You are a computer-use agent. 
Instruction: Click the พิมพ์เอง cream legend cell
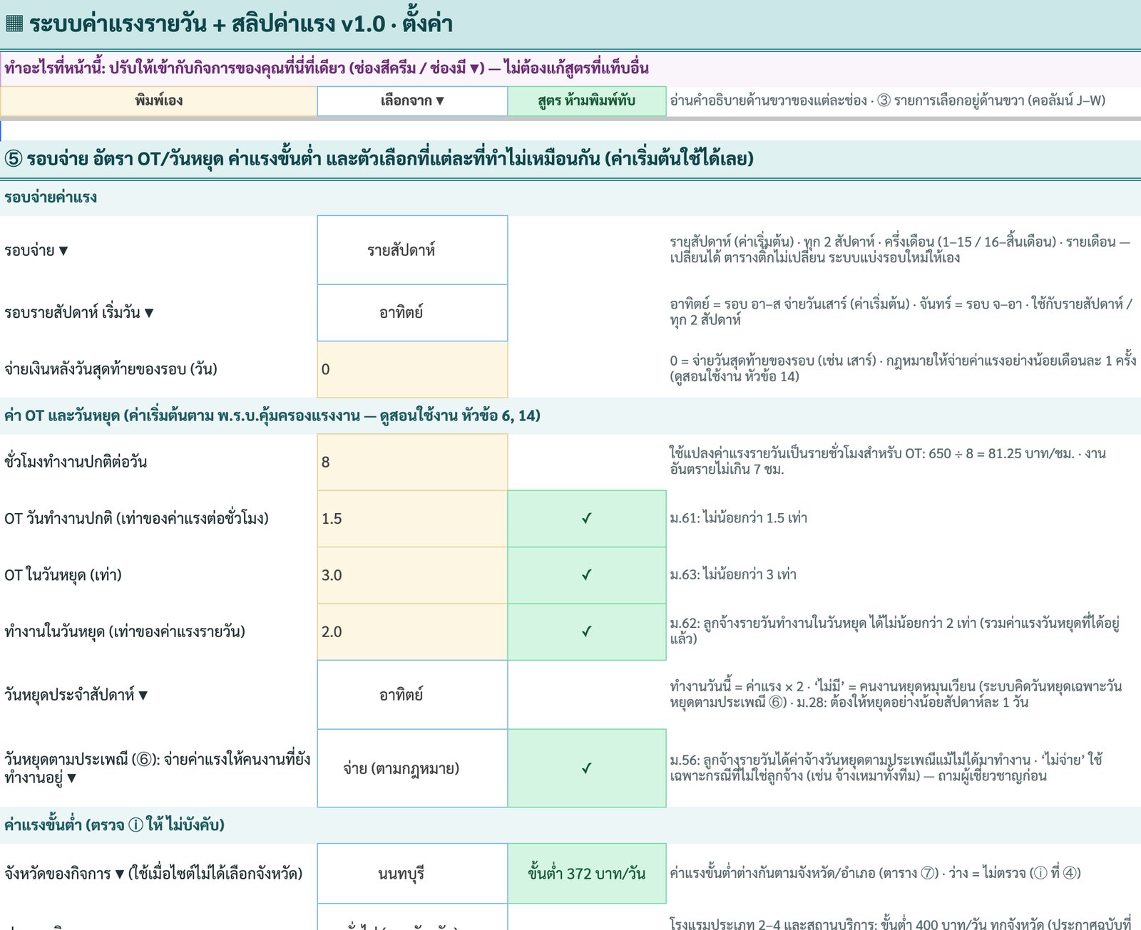pyautogui.click(x=158, y=101)
